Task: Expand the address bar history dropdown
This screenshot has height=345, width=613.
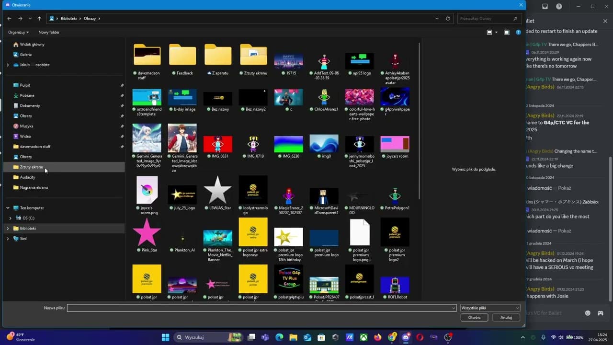Action: (437, 19)
